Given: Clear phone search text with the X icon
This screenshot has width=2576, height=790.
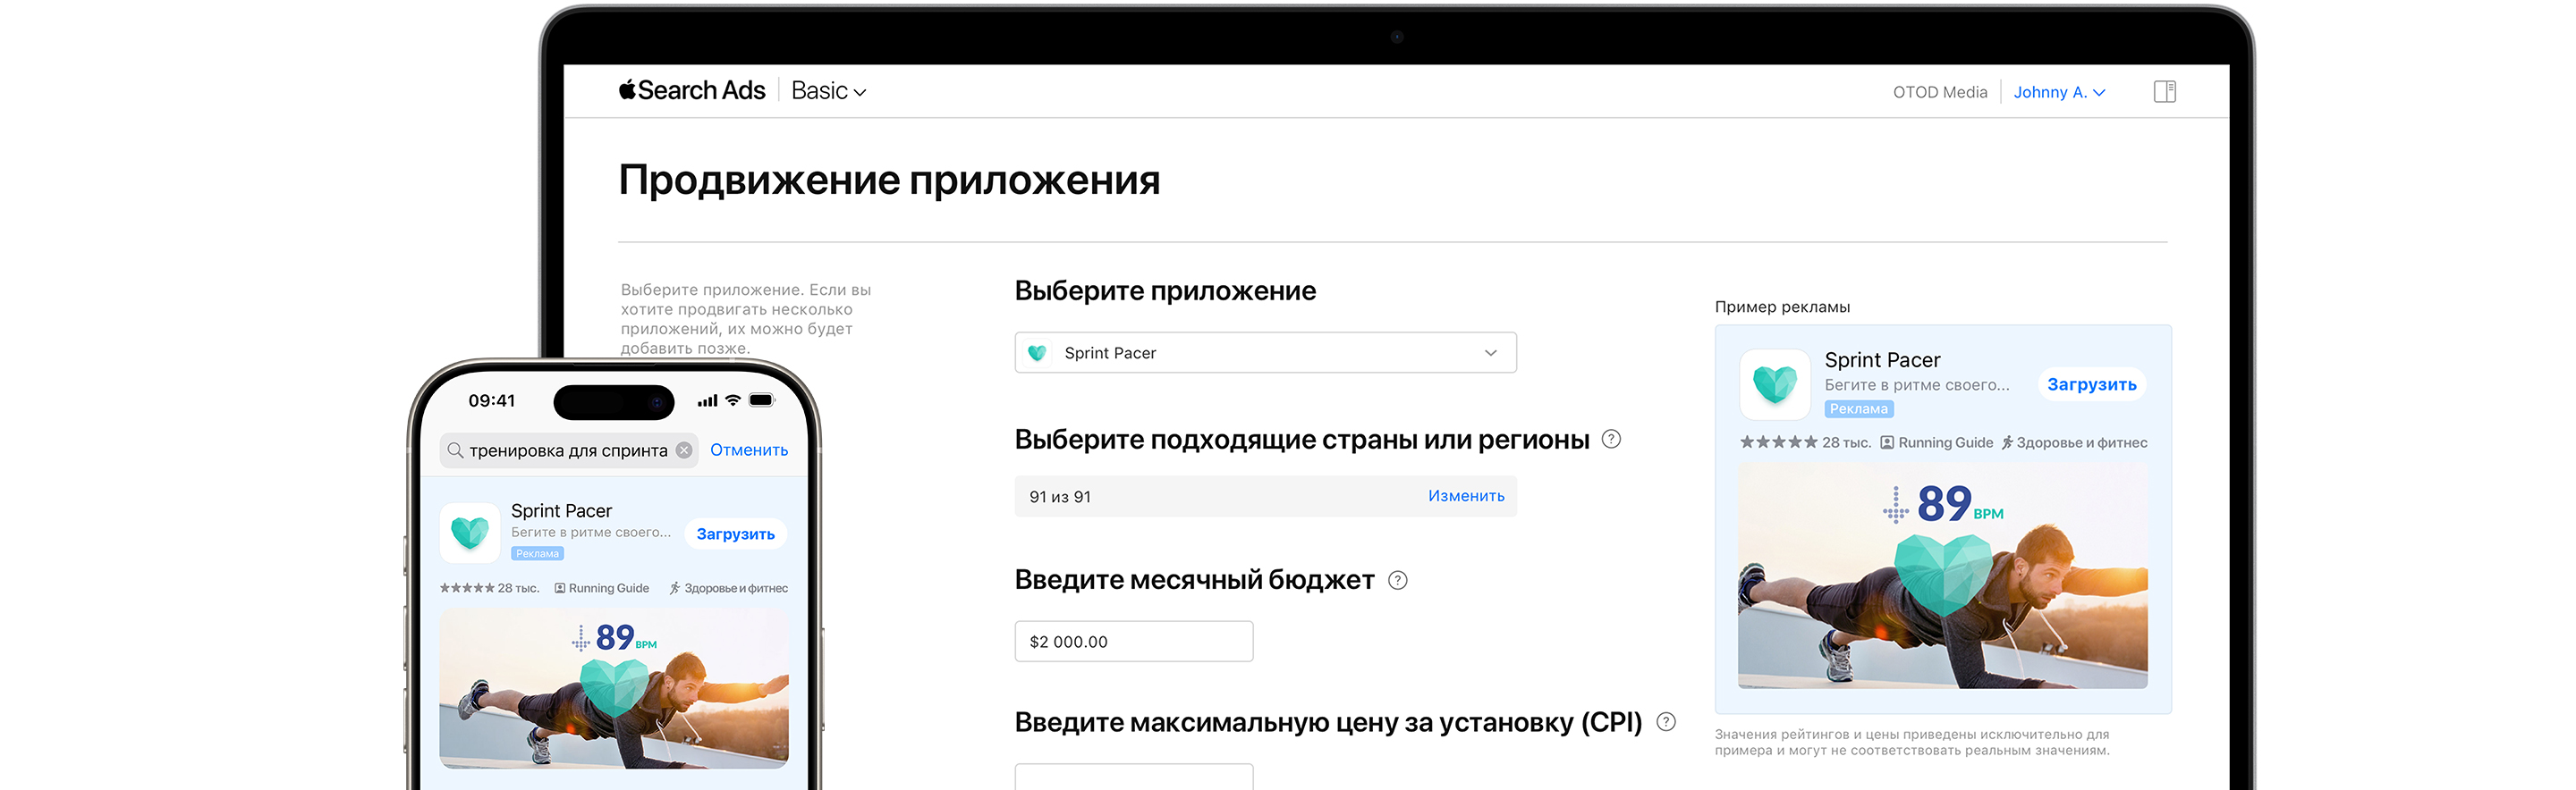Looking at the screenshot, I should pyautogui.click(x=683, y=450).
